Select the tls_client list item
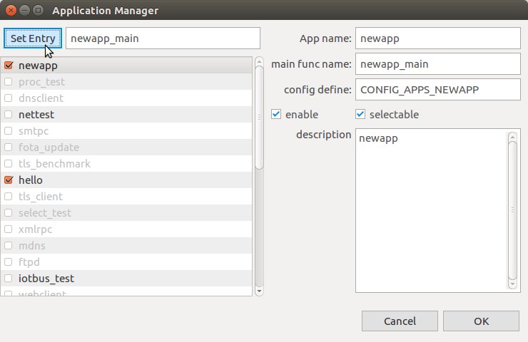The height and width of the screenshot is (342, 528). tap(41, 197)
